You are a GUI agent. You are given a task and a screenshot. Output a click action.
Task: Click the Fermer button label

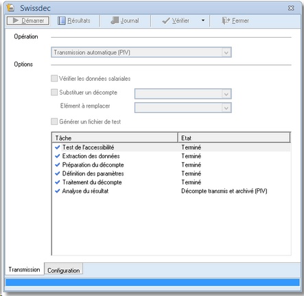[240, 21]
